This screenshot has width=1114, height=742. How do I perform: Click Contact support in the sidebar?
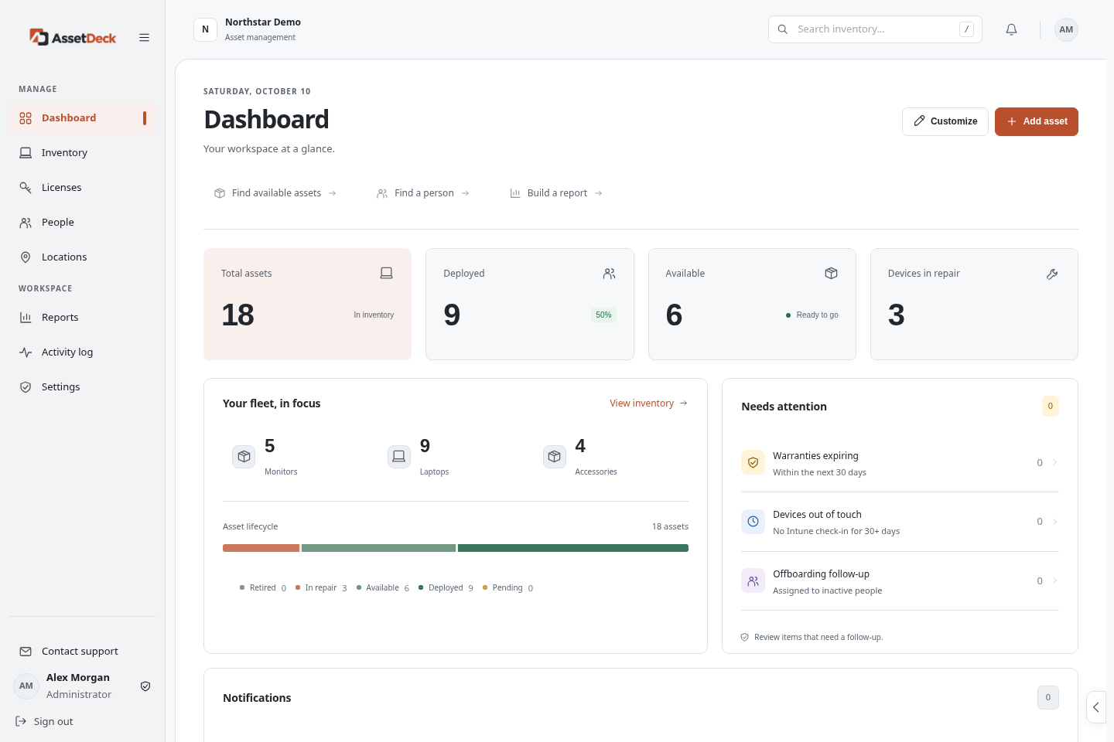tap(82, 651)
